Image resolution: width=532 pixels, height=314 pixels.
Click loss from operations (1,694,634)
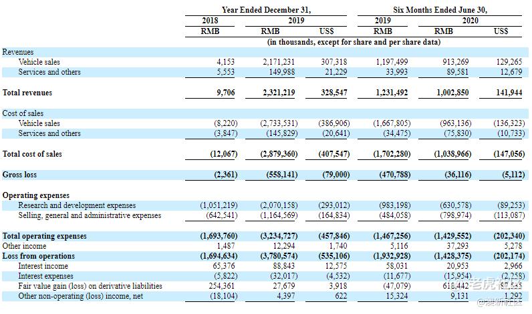(219, 256)
